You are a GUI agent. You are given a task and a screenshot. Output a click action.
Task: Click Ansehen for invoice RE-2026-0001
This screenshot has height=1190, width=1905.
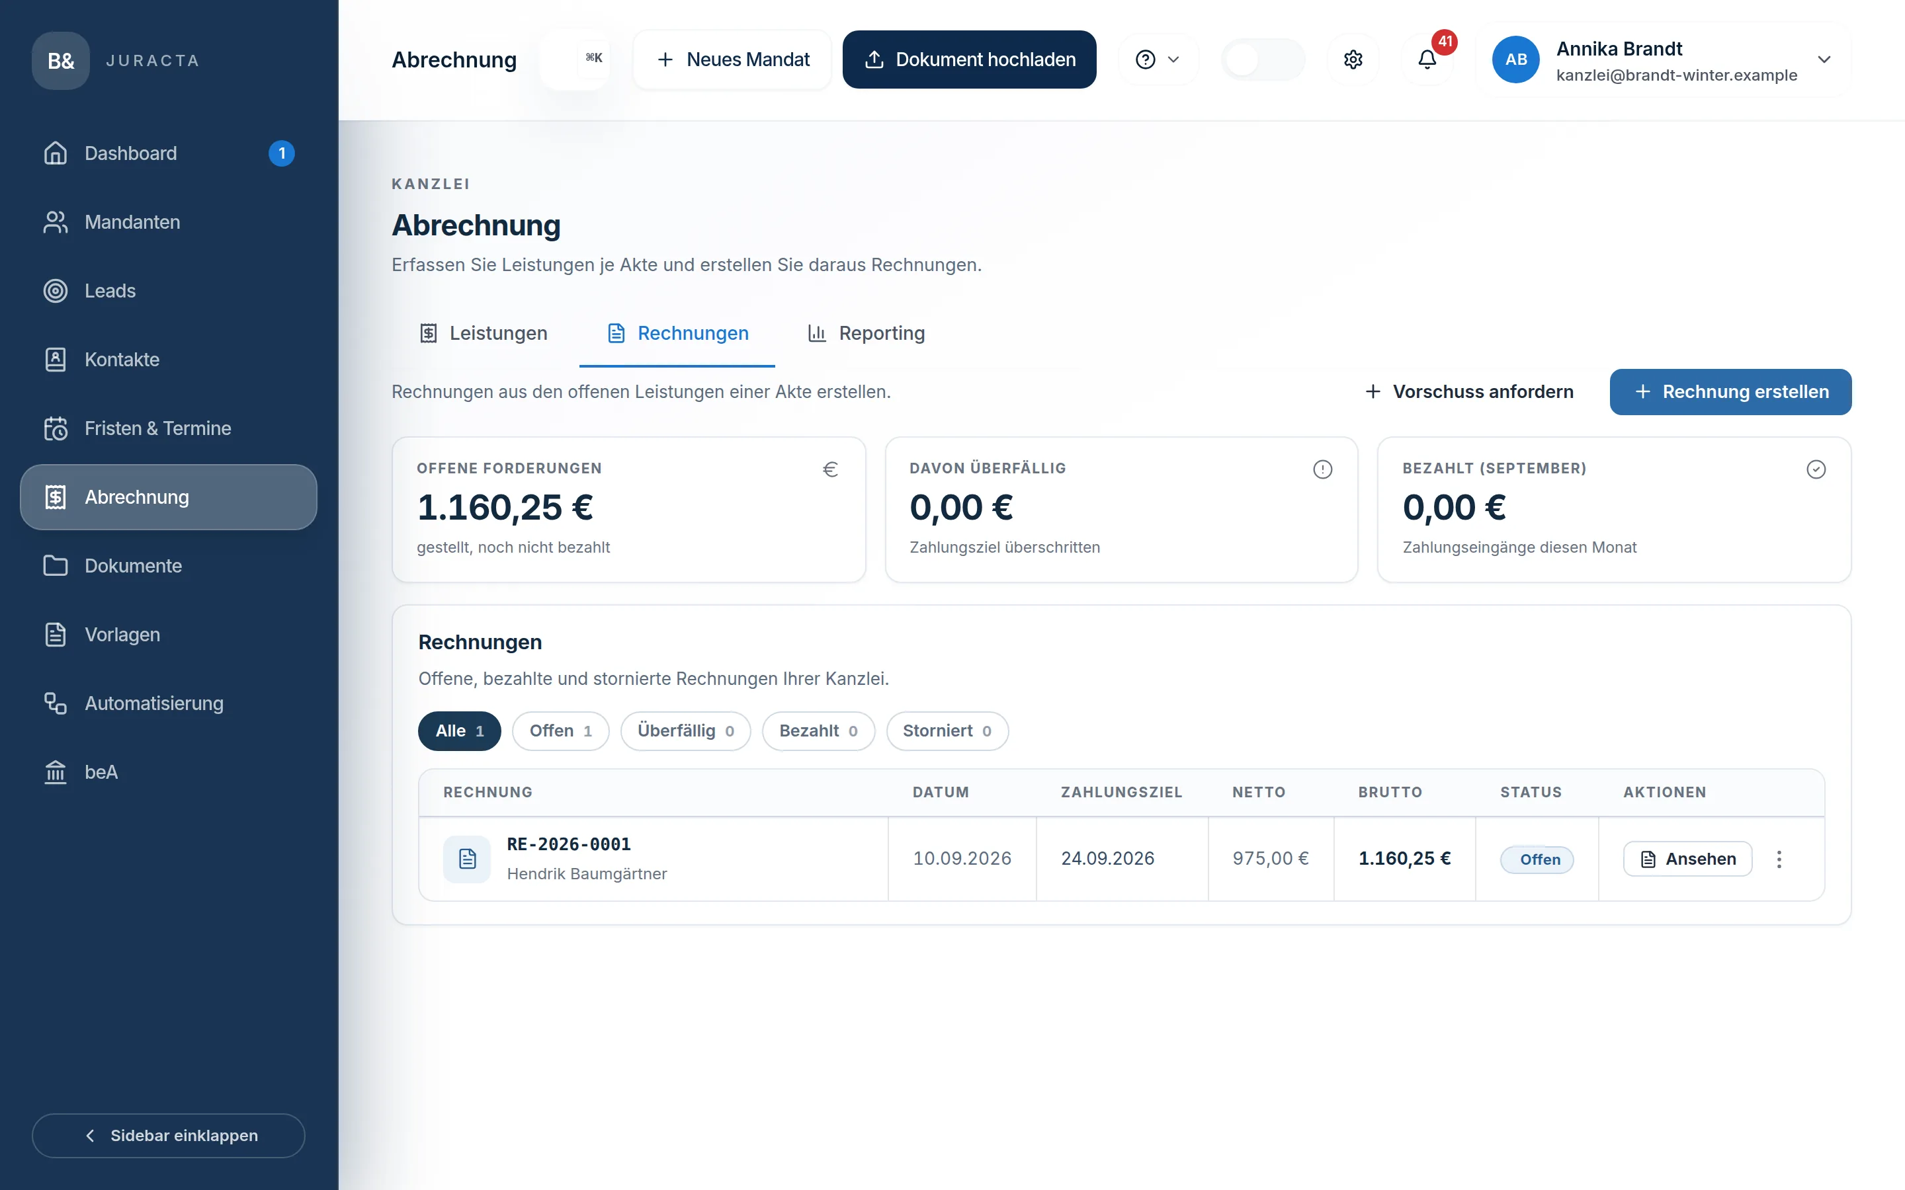(x=1688, y=859)
